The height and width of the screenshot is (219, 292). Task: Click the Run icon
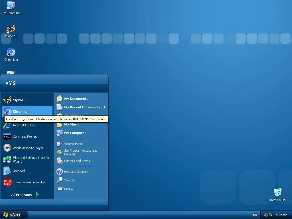pyautogui.click(x=60, y=189)
